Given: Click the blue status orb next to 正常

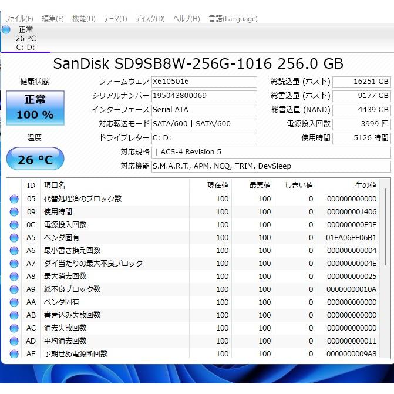Looking at the screenshot, I should pyautogui.click(x=6, y=29).
